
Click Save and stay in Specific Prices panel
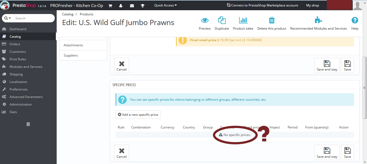[327, 152]
